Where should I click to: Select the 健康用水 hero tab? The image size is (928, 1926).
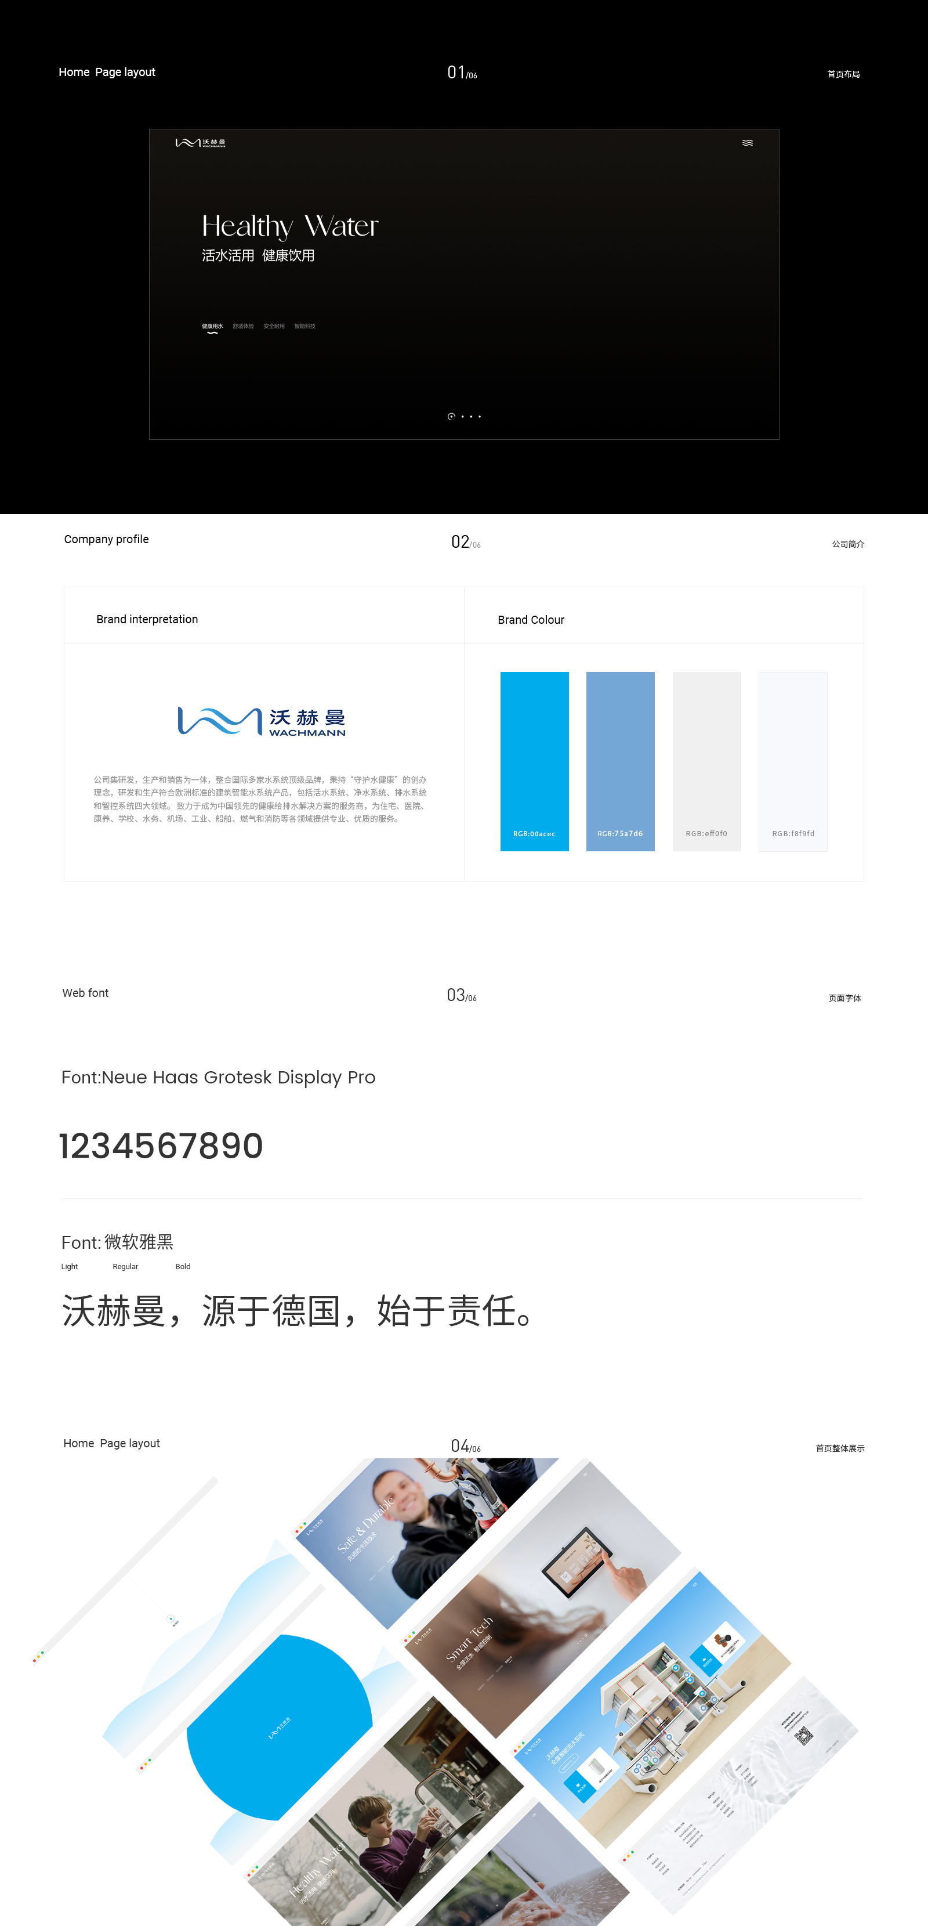click(x=212, y=326)
